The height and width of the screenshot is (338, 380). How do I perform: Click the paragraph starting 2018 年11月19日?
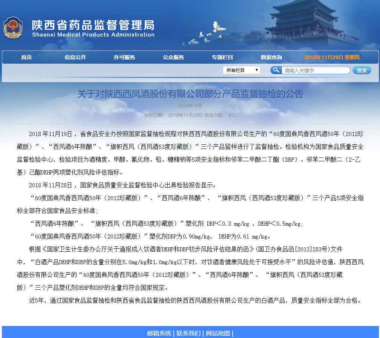click(190, 153)
